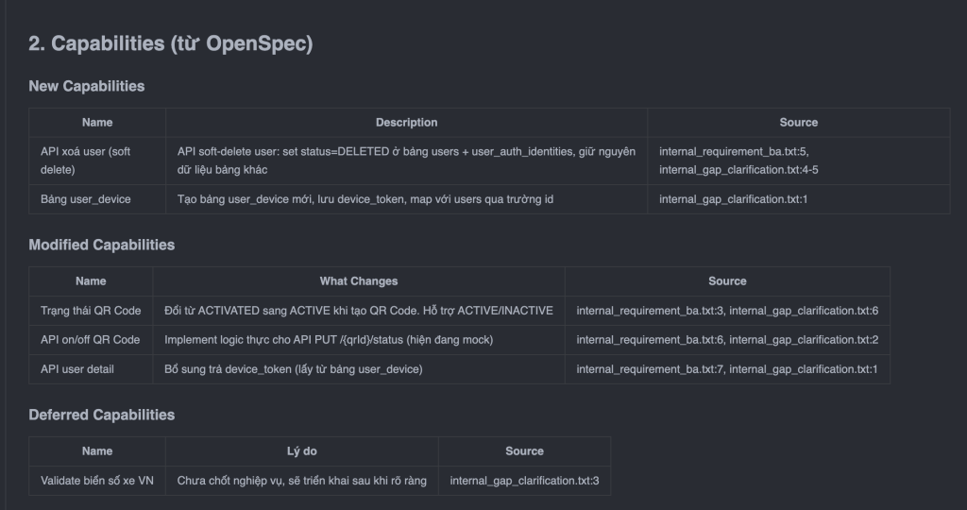The image size is (967, 510).
Task: Click the "Deferred Capabilities" section heading
Action: coord(102,415)
